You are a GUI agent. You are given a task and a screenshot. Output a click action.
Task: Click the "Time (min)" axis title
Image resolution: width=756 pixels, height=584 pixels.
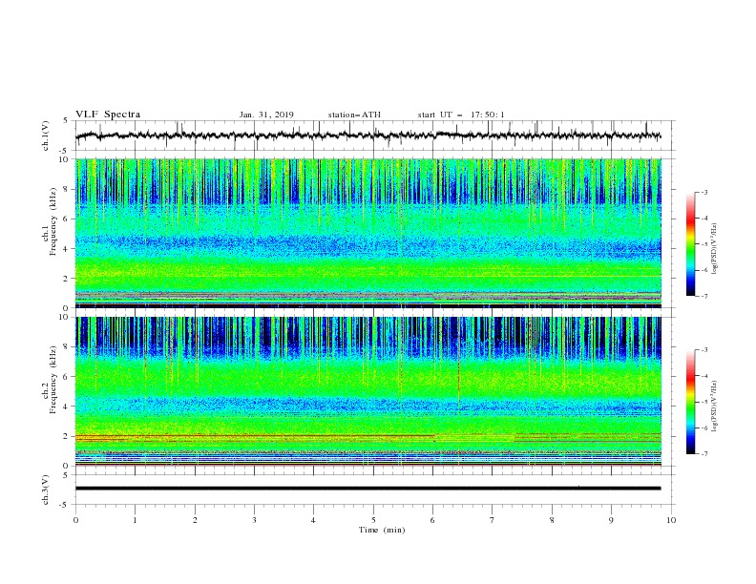pyautogui.click(x=382, y=530)
